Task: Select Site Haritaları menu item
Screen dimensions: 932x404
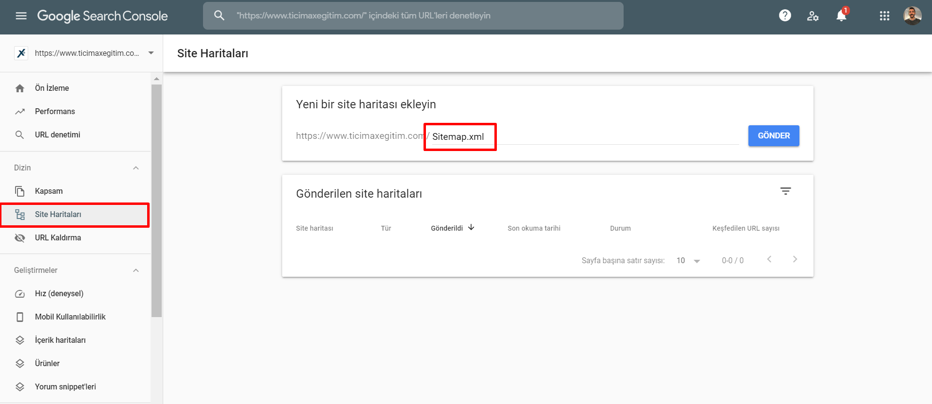Action: tap(75, 215)
